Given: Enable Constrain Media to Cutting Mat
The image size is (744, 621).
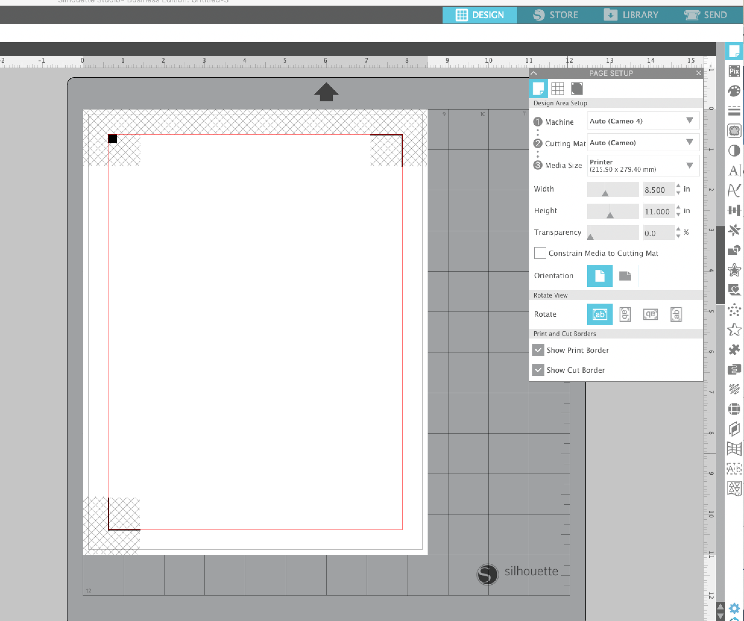Looking at the screenshot, I should (x=540, y=253).
